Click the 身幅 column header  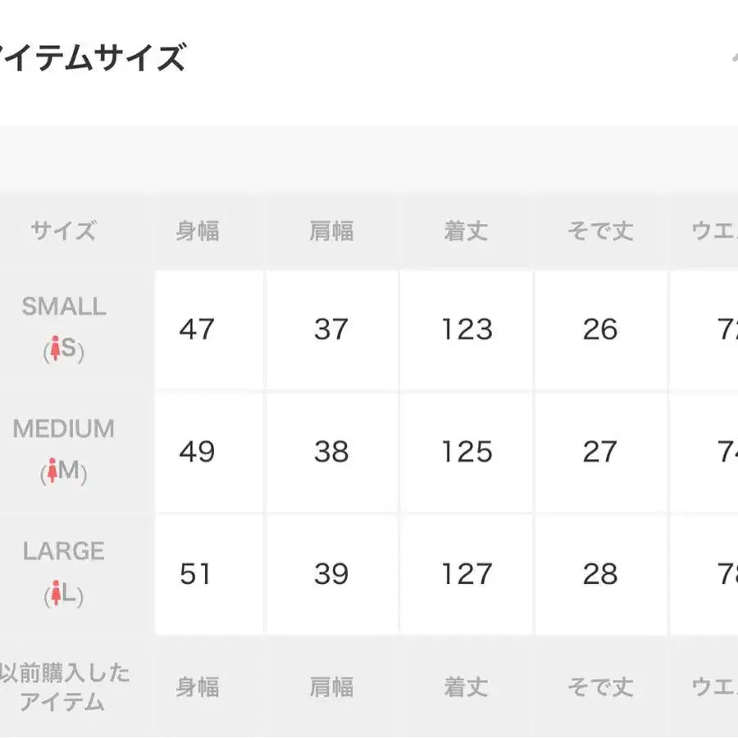(x=198, y=231)
